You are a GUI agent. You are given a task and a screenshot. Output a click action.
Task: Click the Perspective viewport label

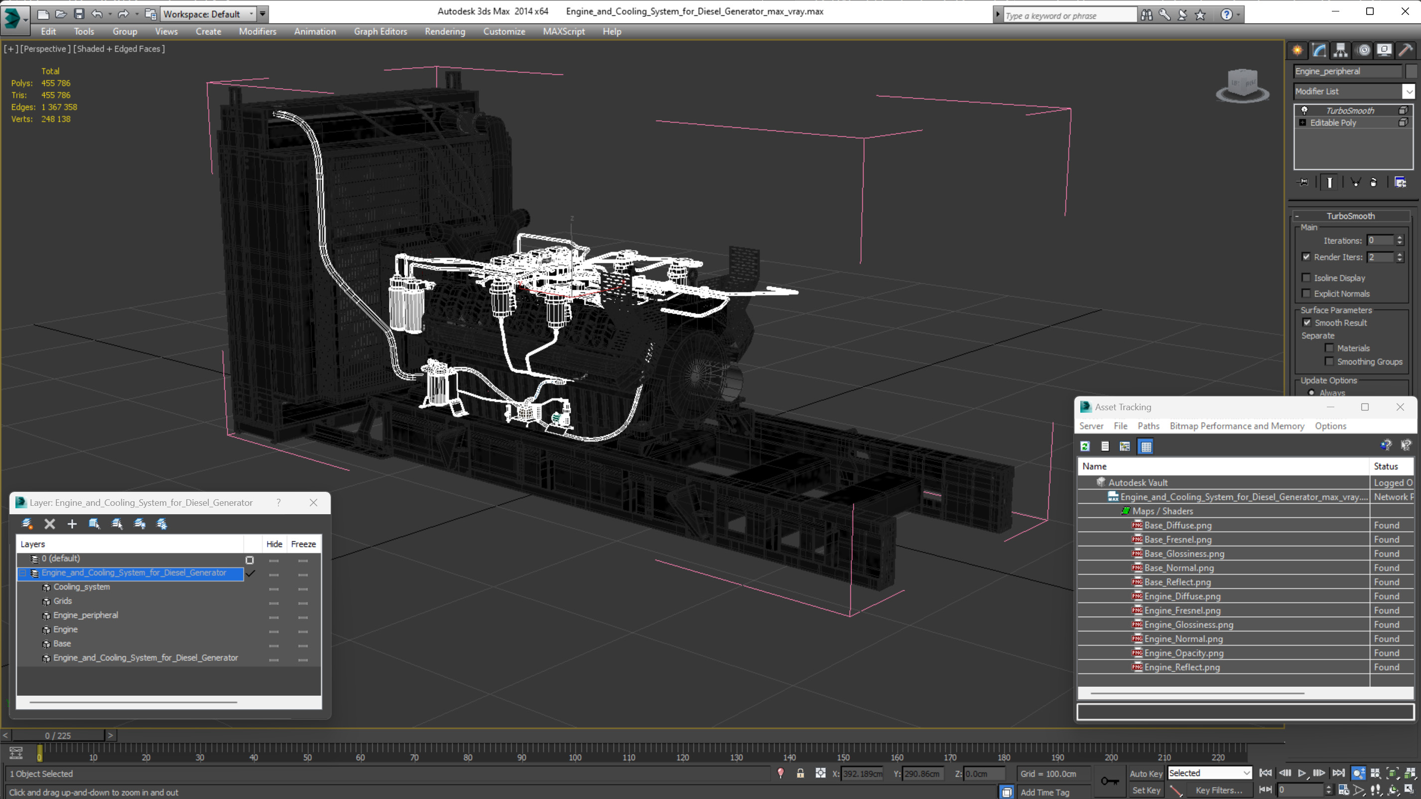tap(45, 48)
